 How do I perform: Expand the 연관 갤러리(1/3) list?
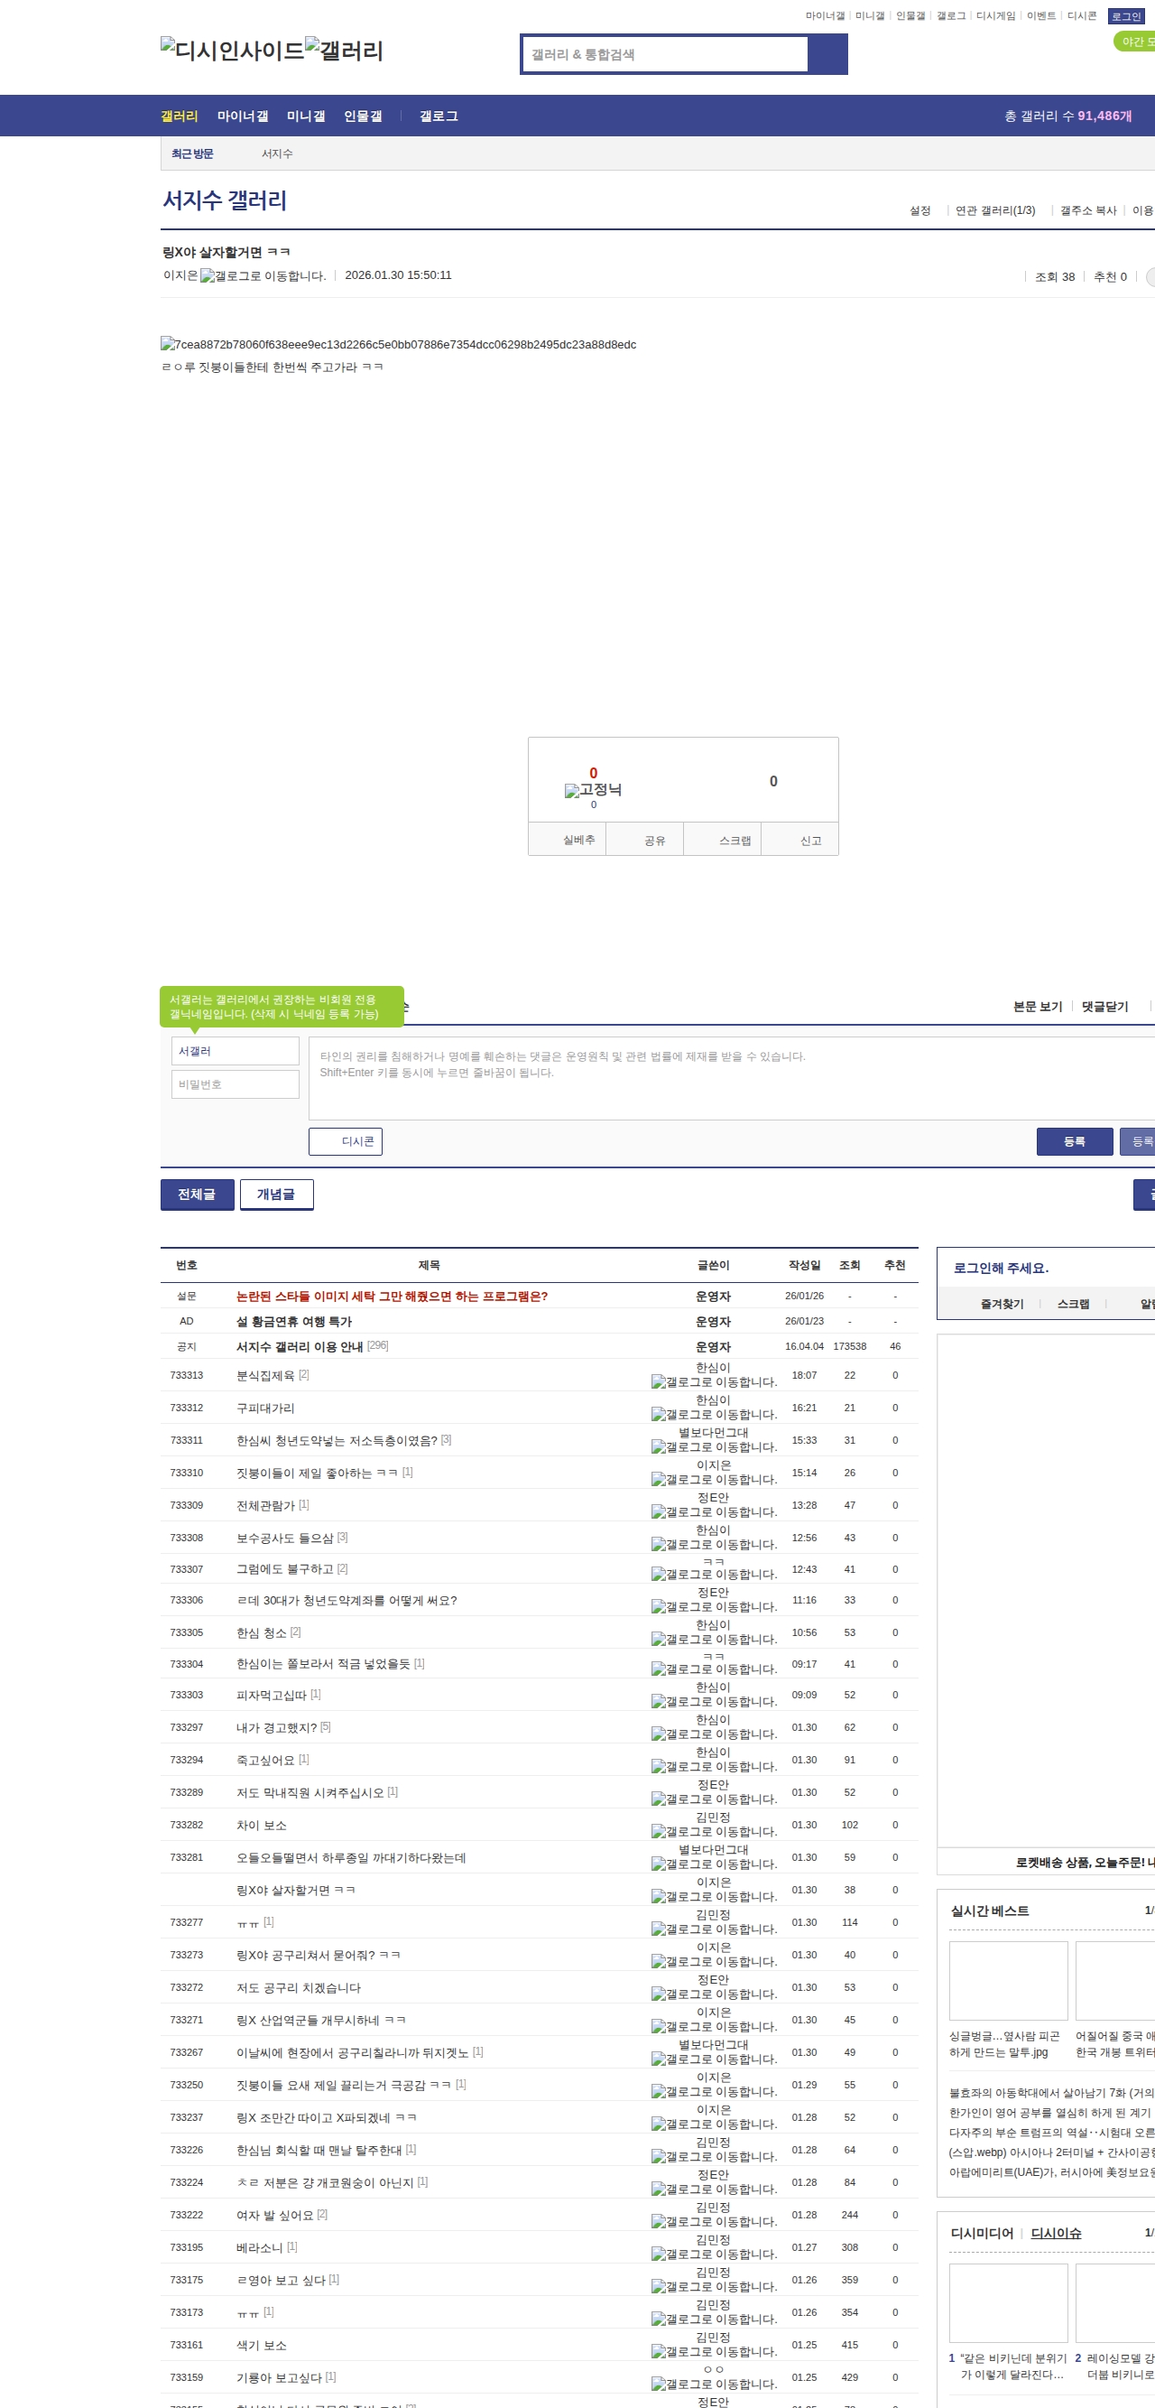[994, 210]
